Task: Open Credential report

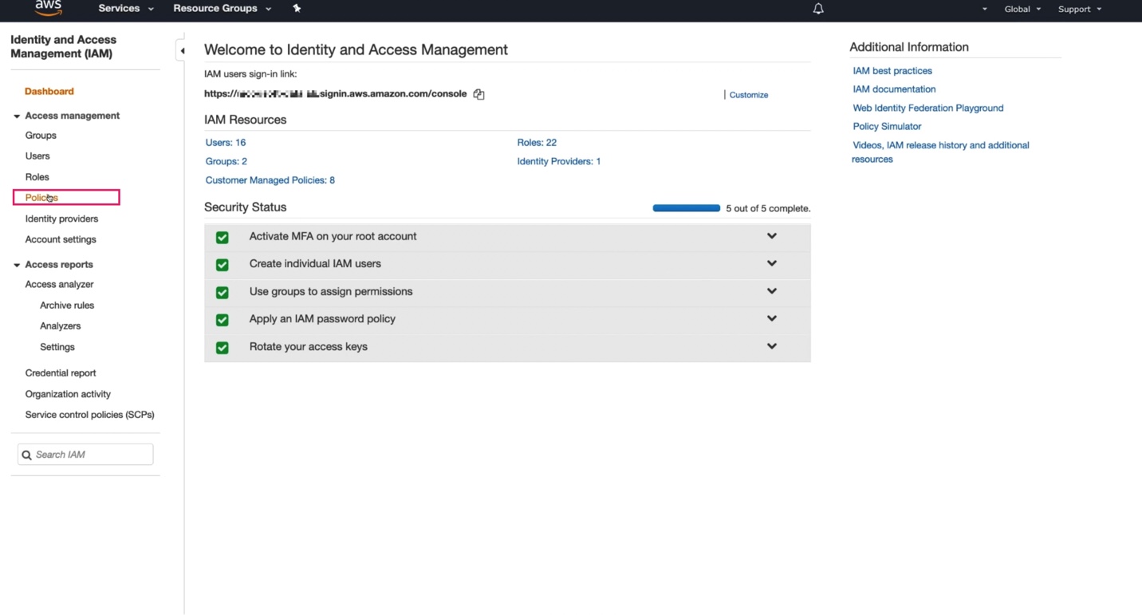Action: (61, 373)
